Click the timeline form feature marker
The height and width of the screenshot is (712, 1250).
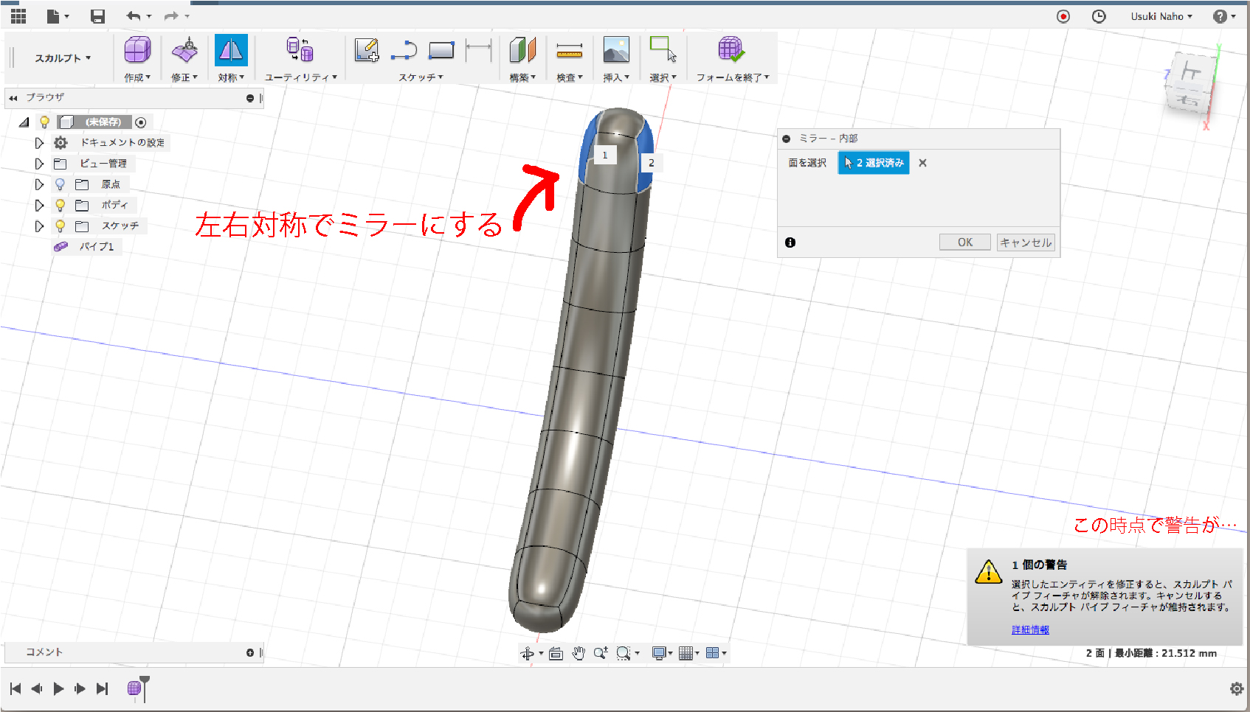(134, 688)
